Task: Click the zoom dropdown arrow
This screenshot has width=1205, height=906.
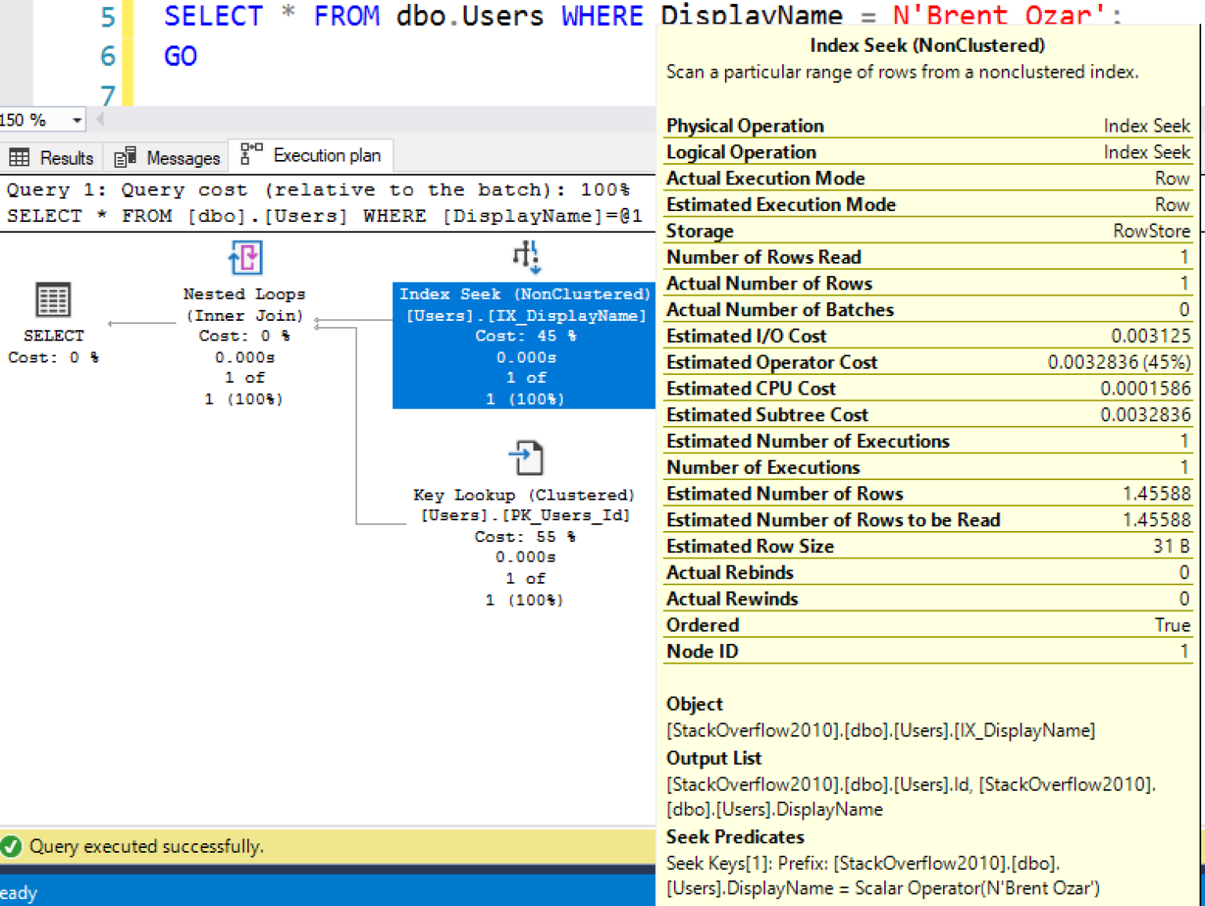Action: (x=75, y=119)
